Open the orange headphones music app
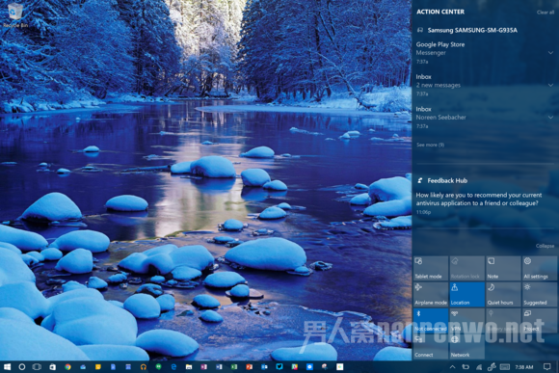This screenshot has width=559, height=373. tap(144, 366)
